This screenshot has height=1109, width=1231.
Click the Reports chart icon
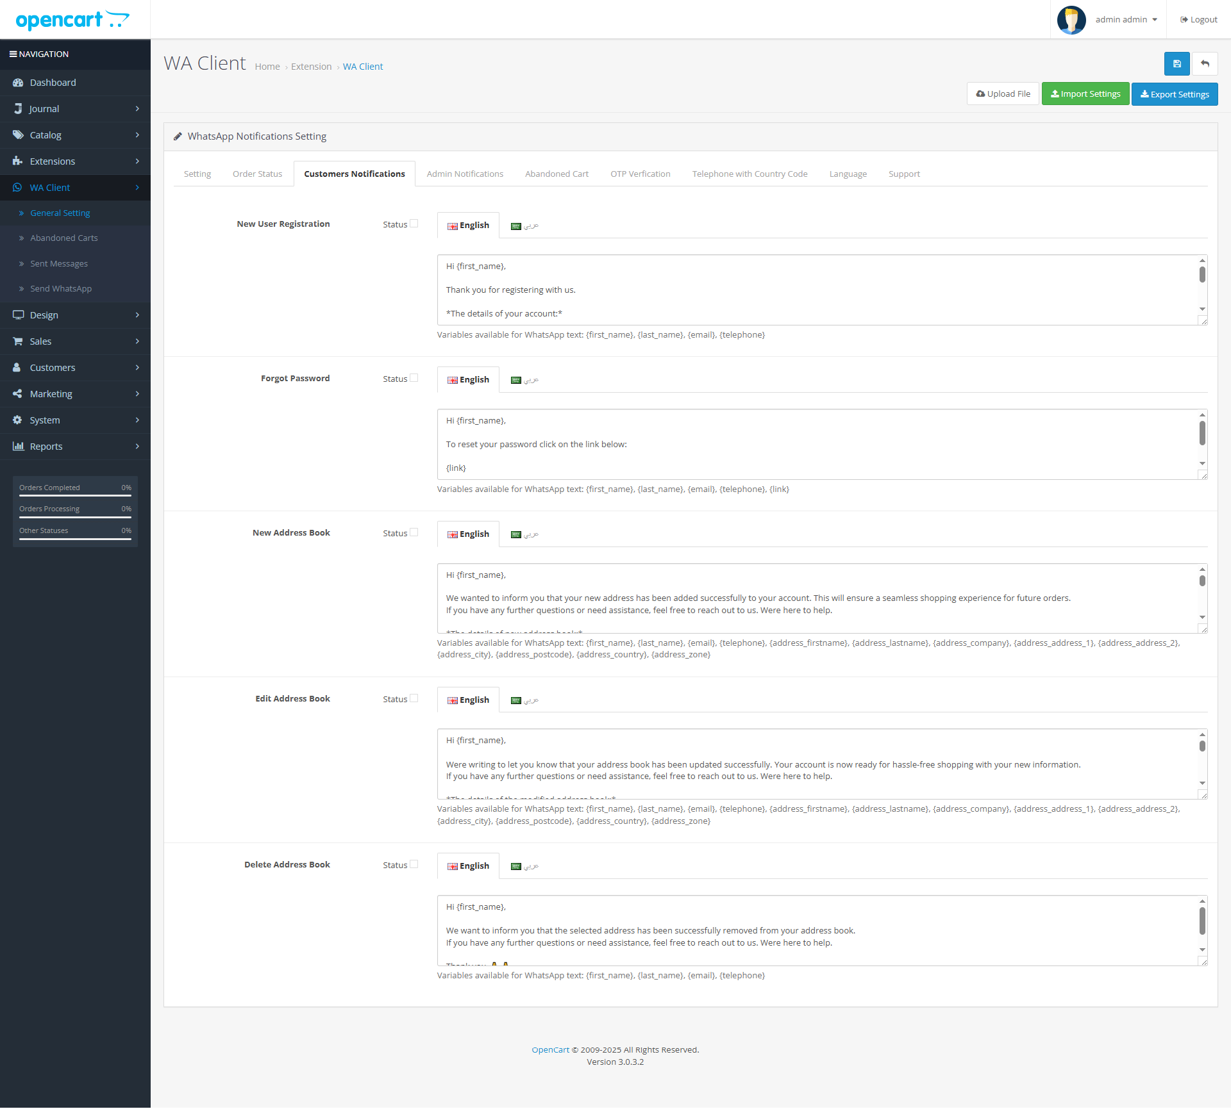pos(17,447)
